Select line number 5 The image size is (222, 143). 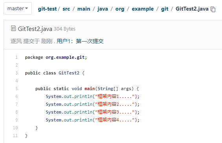pos(17,89)
